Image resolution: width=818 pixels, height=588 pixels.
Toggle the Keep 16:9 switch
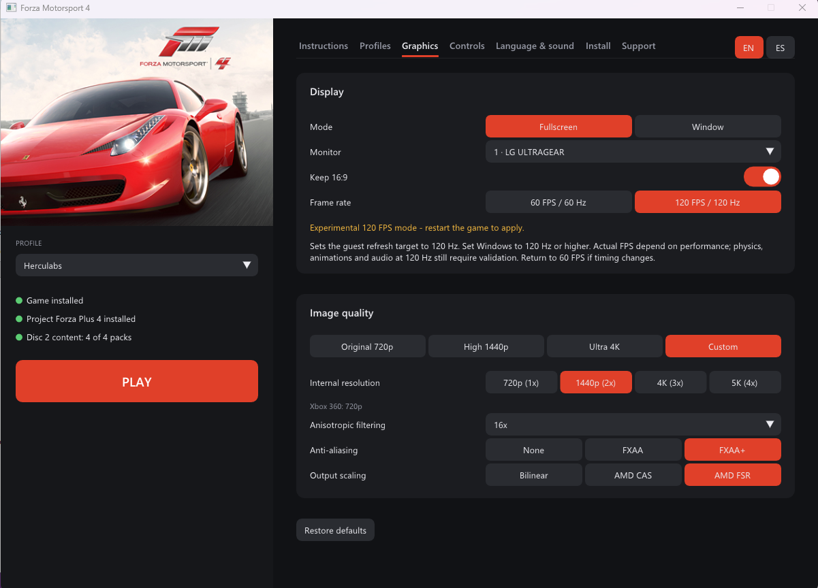[762, 177]
